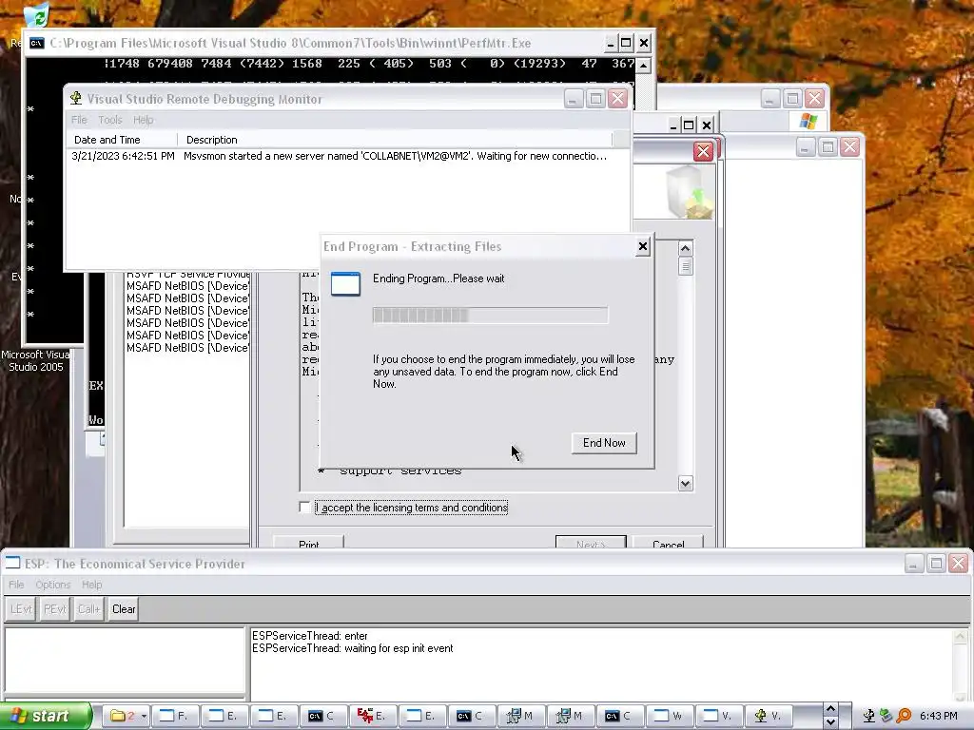The image size is (974, 730).
Task: Tick the accept licensing terms checkbox
Action: coord(304,508)
